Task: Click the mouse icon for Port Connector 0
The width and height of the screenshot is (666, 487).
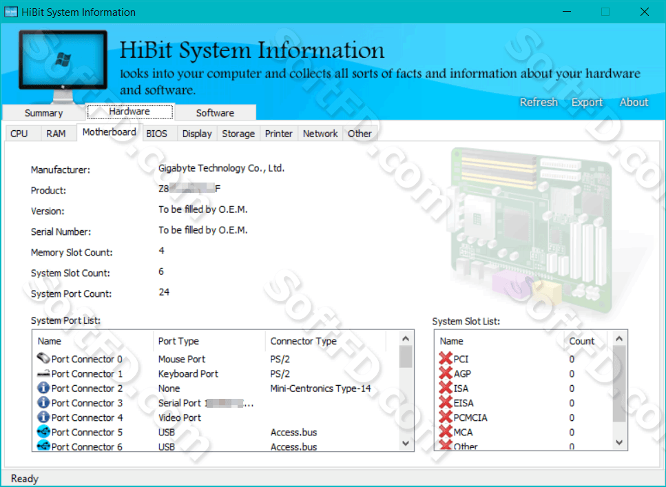Action: tap(43, 358)
